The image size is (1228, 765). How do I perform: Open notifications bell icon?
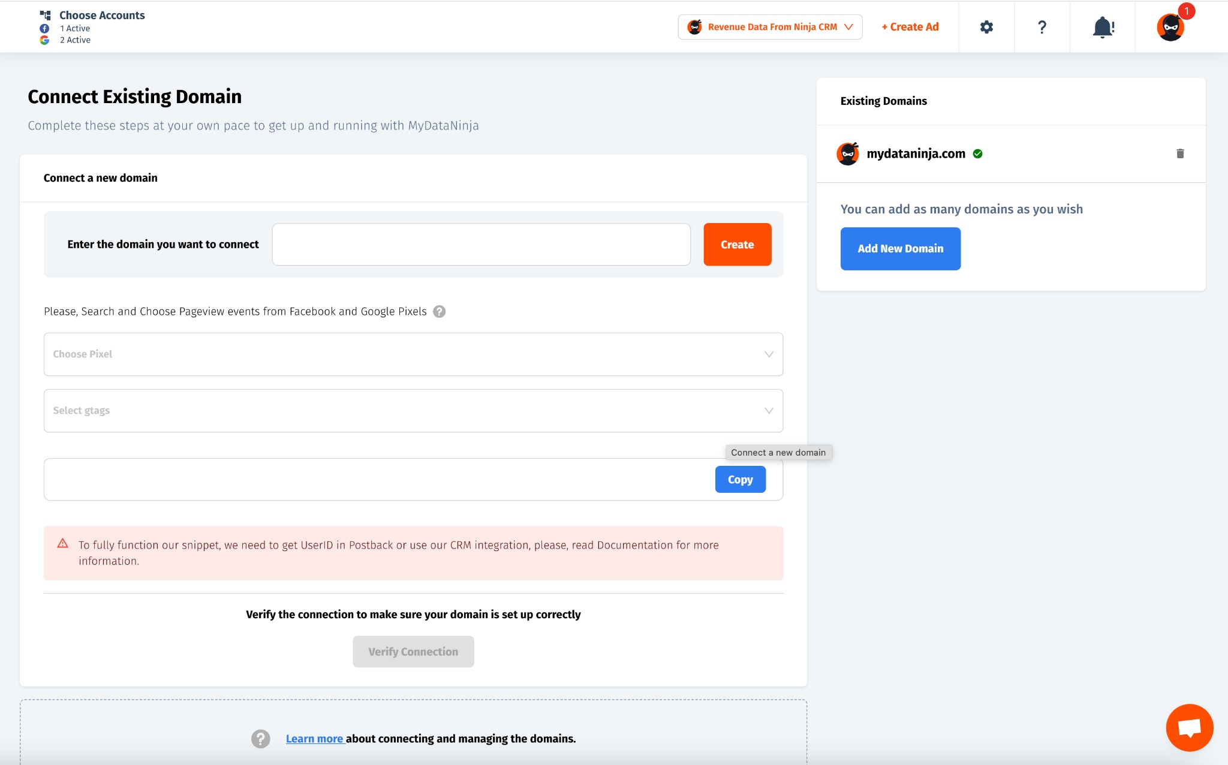(x=1102, y=27)
